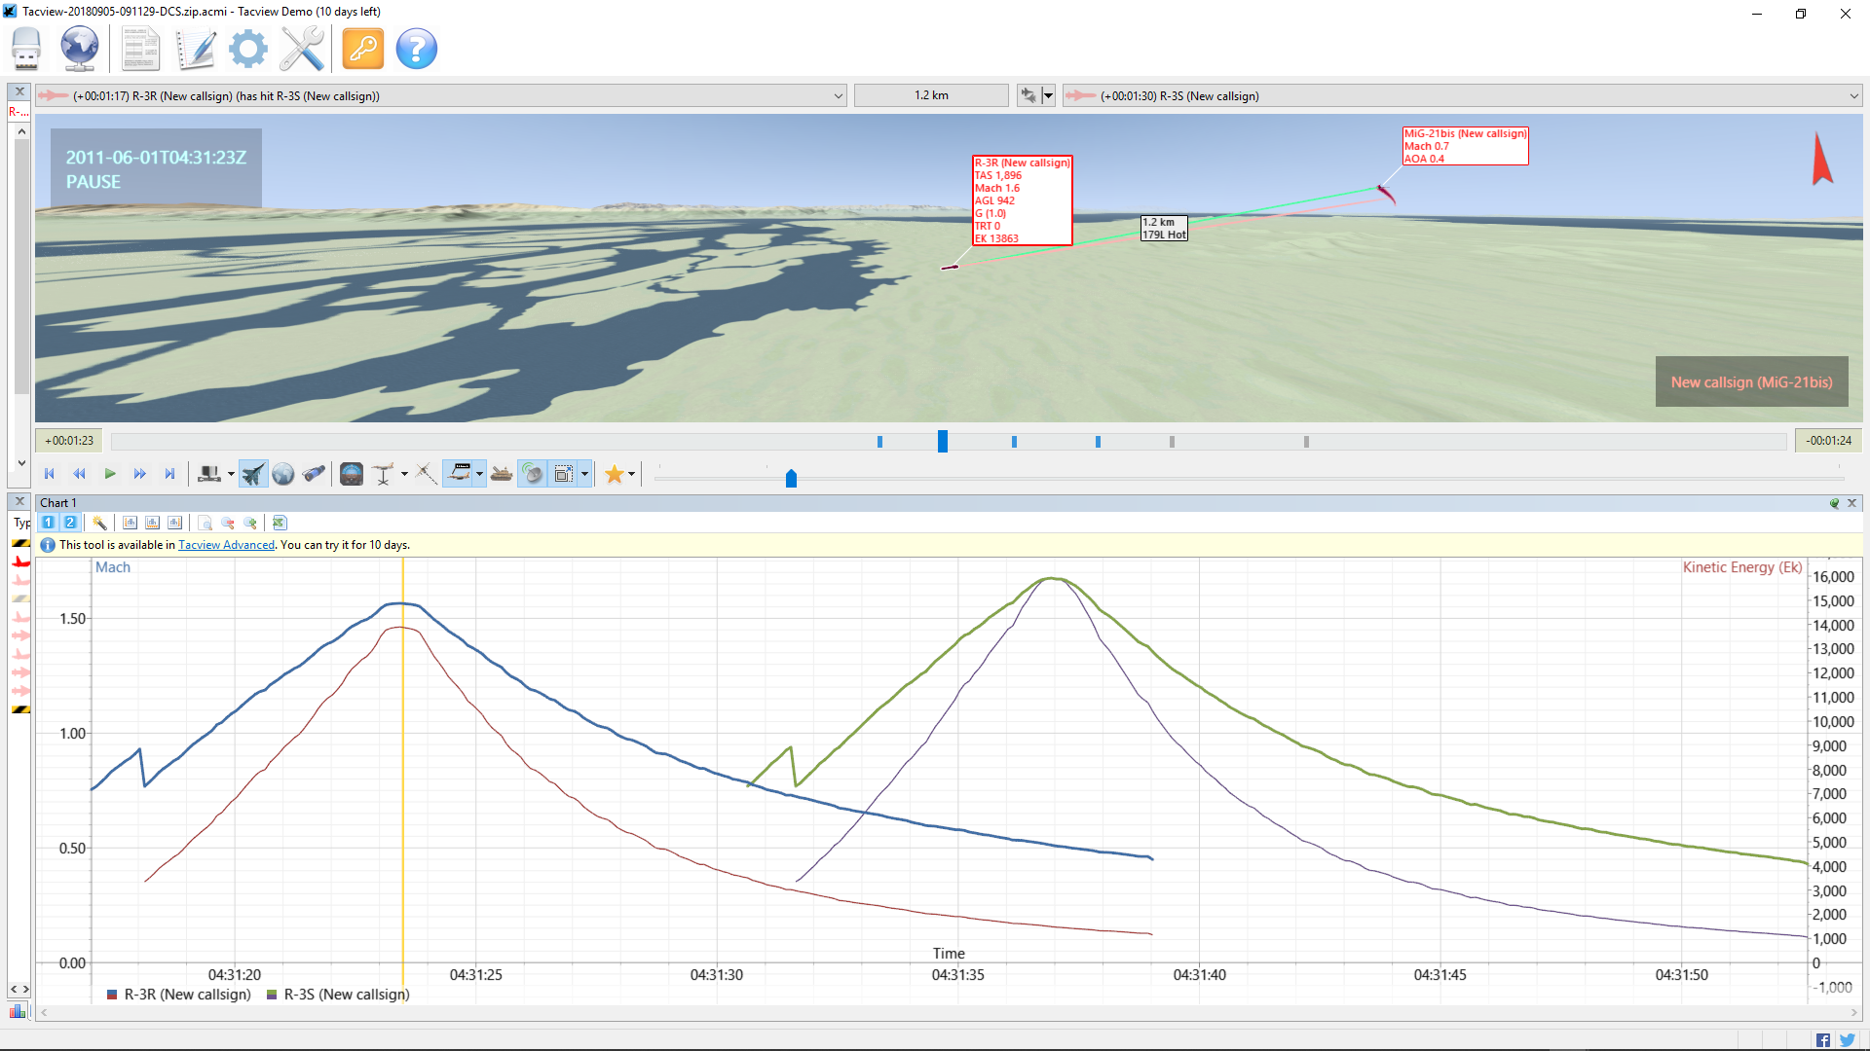Toggle chart series number 2
This screenshot has width=1870, height=1051.
(x=70, y=523)
